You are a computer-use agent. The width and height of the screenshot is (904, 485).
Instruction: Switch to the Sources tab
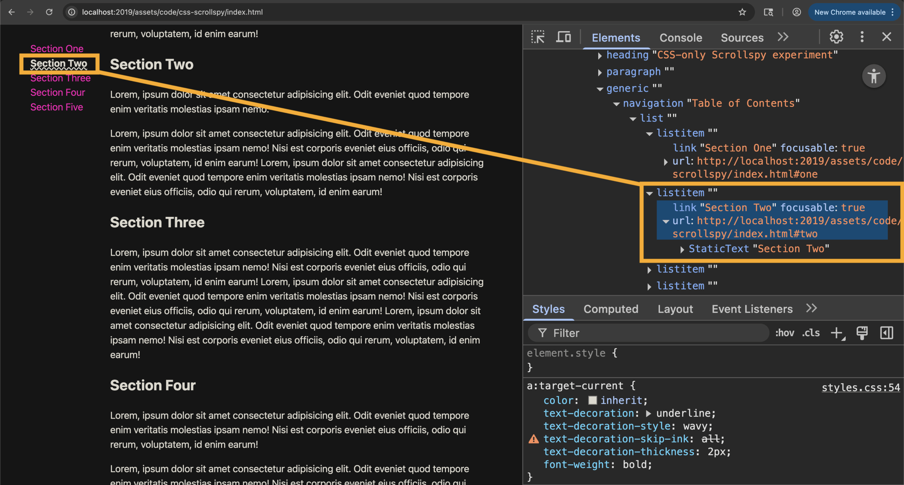click(742, 37)
